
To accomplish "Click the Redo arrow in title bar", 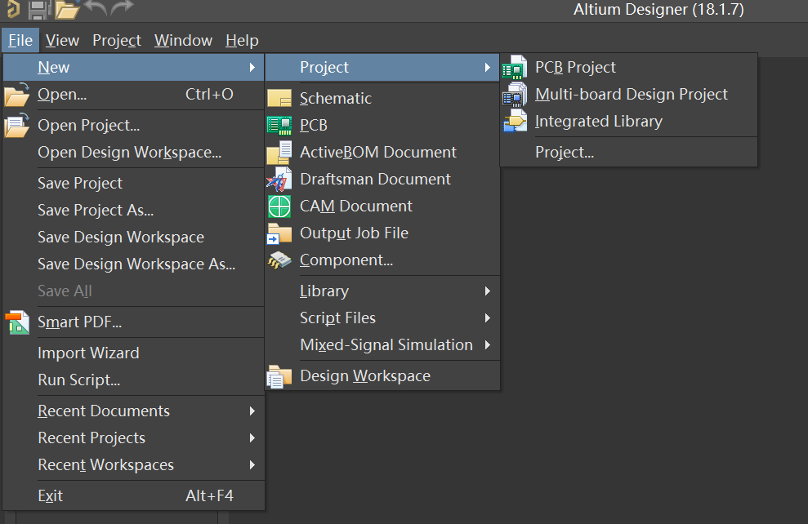I will tap(122, 7).
